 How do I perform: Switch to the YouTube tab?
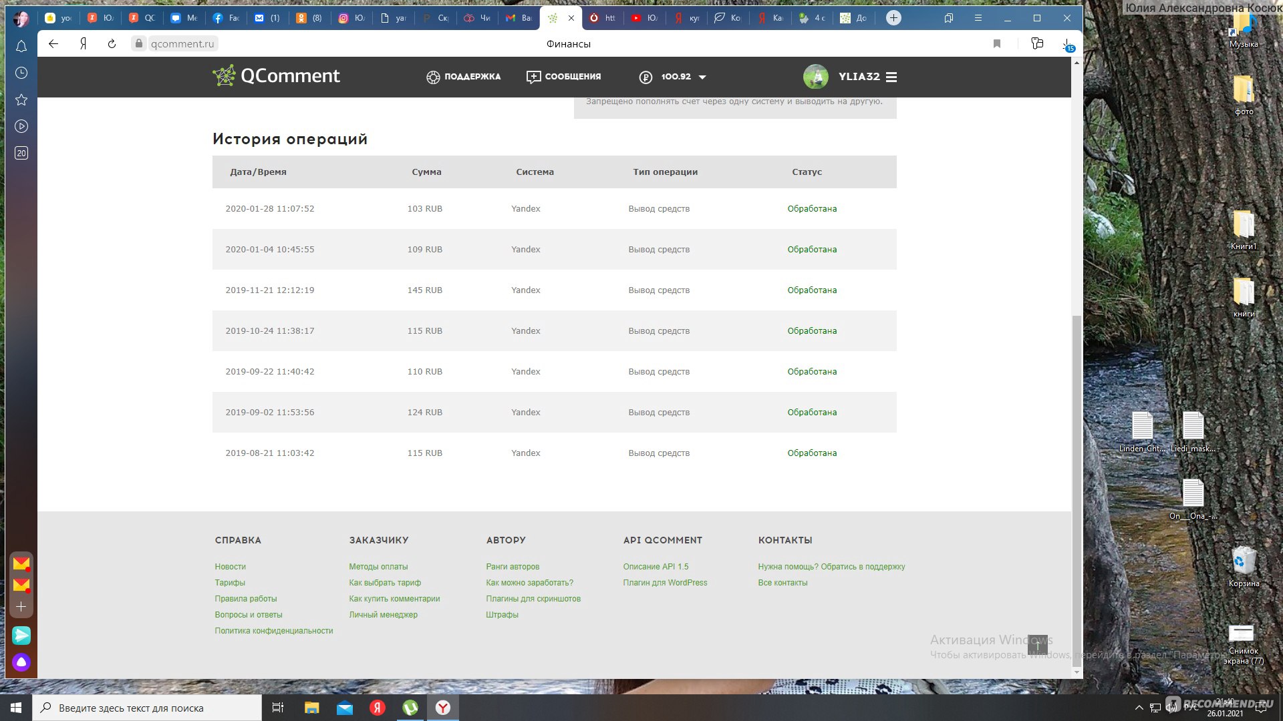pos(644,18)
